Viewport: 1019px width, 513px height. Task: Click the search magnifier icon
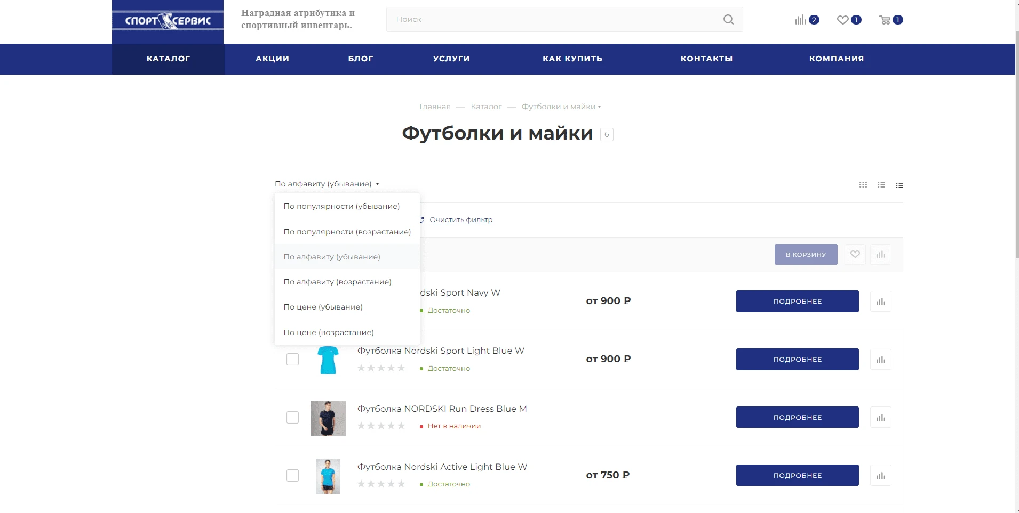(x=728, y=20)
